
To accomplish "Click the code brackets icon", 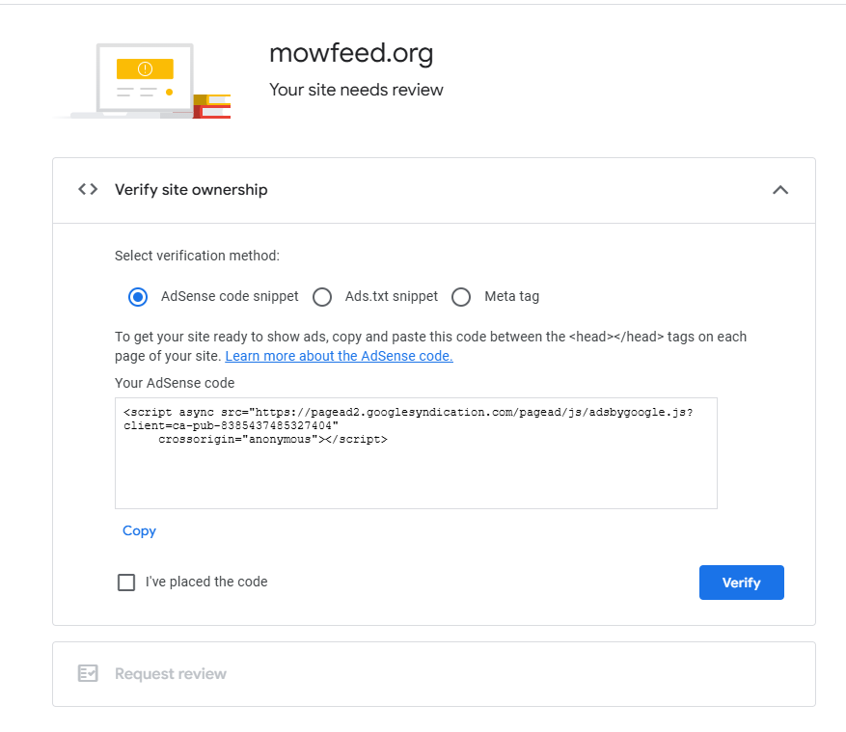I will [88, 189].
